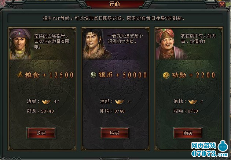Click the 行商 window title
Screen dimensions: 231x160
click(x=114, y=4)
